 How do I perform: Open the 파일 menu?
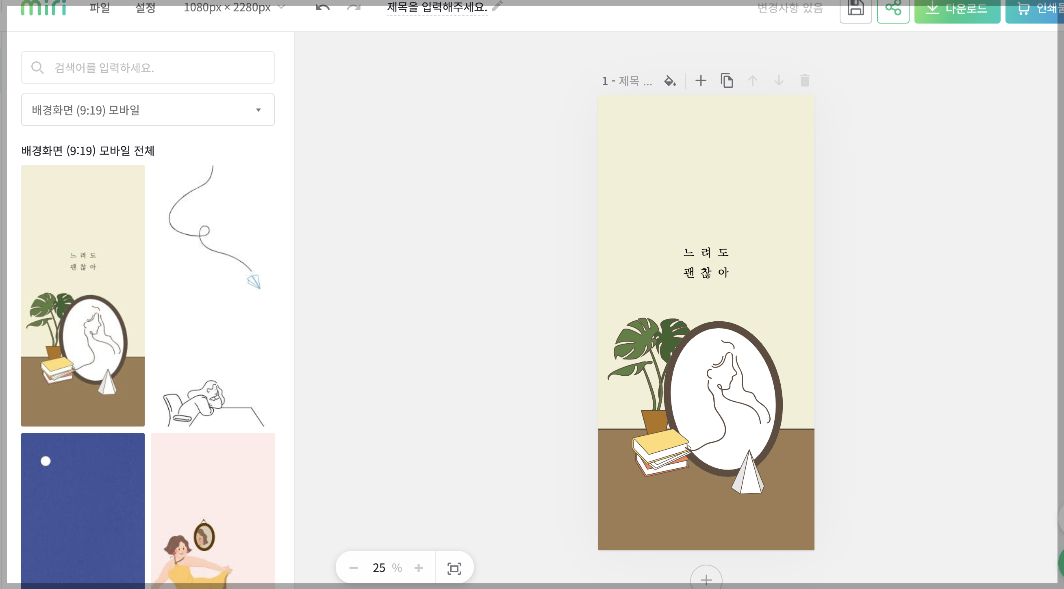coord(100,7)
